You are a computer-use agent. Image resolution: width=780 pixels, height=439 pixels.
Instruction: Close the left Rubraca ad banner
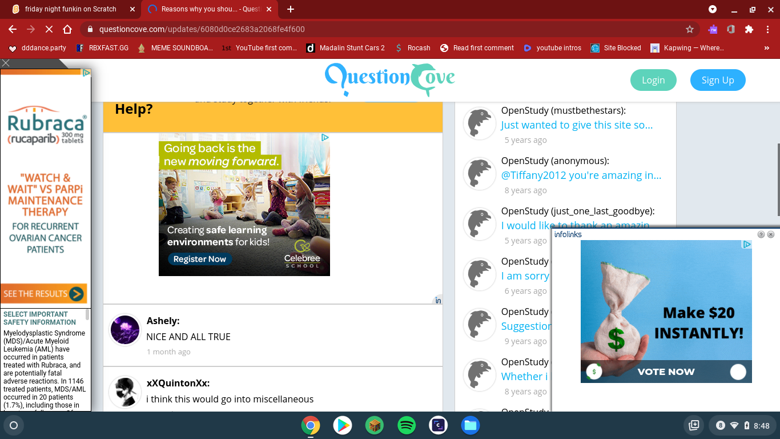coord(6,63)
